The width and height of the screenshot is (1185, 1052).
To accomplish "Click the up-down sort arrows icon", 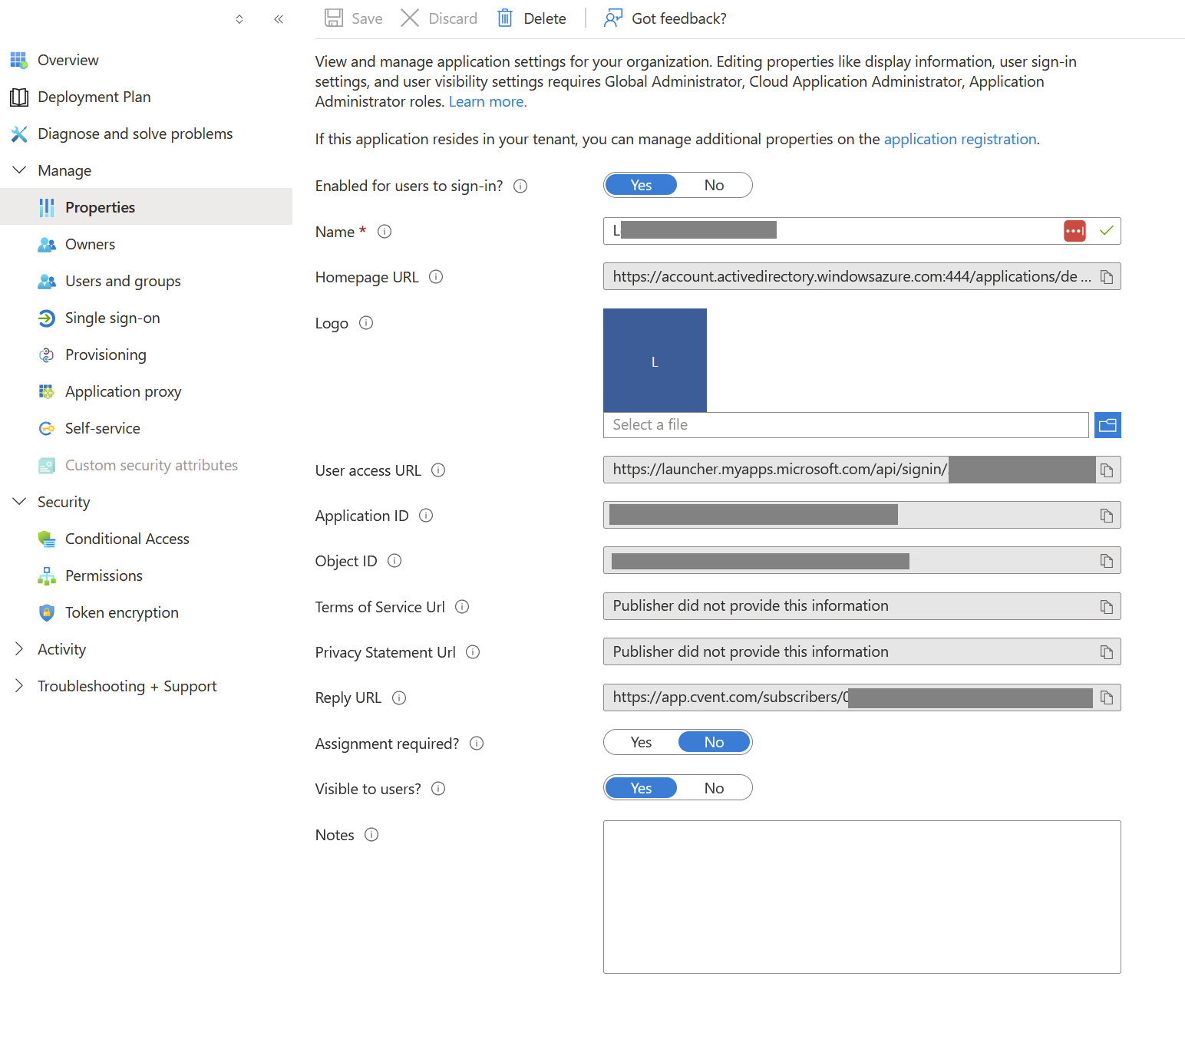I will pos(239,19).
